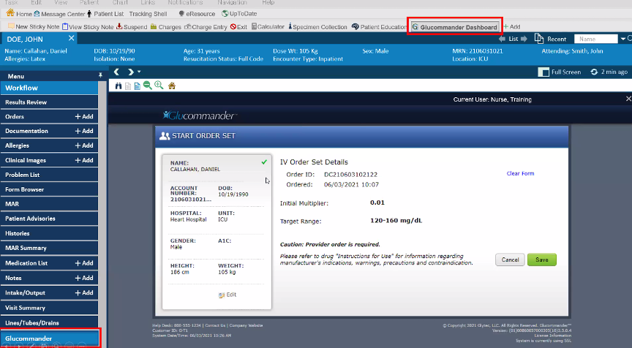Select Workflow in the menu
The width and height of the screenshot is (632, 348).
tap(49, 88)
